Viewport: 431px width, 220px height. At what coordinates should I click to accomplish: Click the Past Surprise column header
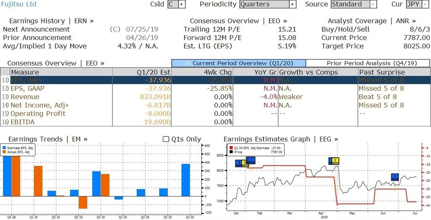click(x=394, y=72)
